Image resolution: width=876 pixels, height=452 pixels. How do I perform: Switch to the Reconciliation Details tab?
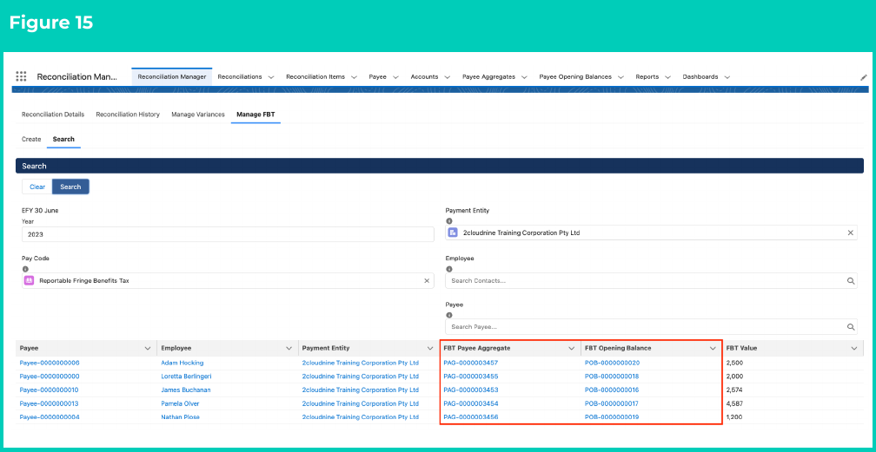(53, 115)
